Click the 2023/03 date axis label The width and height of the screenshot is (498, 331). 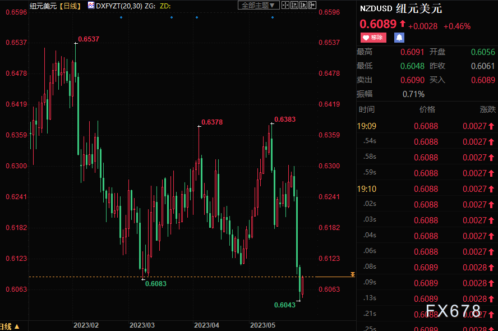[142, 325]
